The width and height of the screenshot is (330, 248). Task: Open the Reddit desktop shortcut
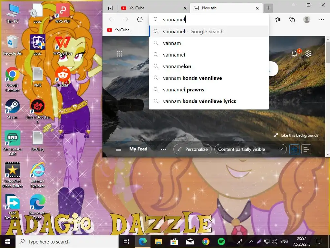63,77
